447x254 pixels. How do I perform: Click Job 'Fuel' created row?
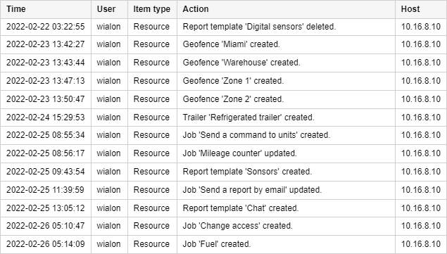[x=224, y=244]
